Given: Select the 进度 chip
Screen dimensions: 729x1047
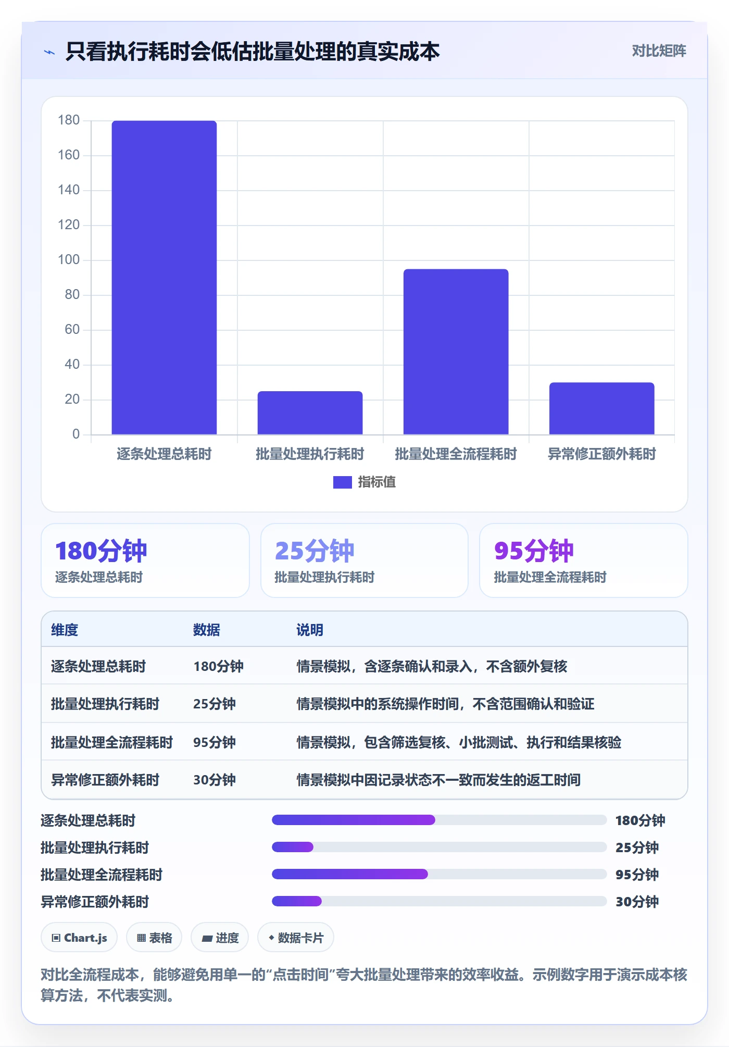Looking at the screenshot, I should click(x=220, y=938).
